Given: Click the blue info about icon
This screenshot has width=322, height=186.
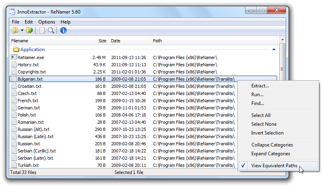Looking at the screenshot, I should [63, 30].
